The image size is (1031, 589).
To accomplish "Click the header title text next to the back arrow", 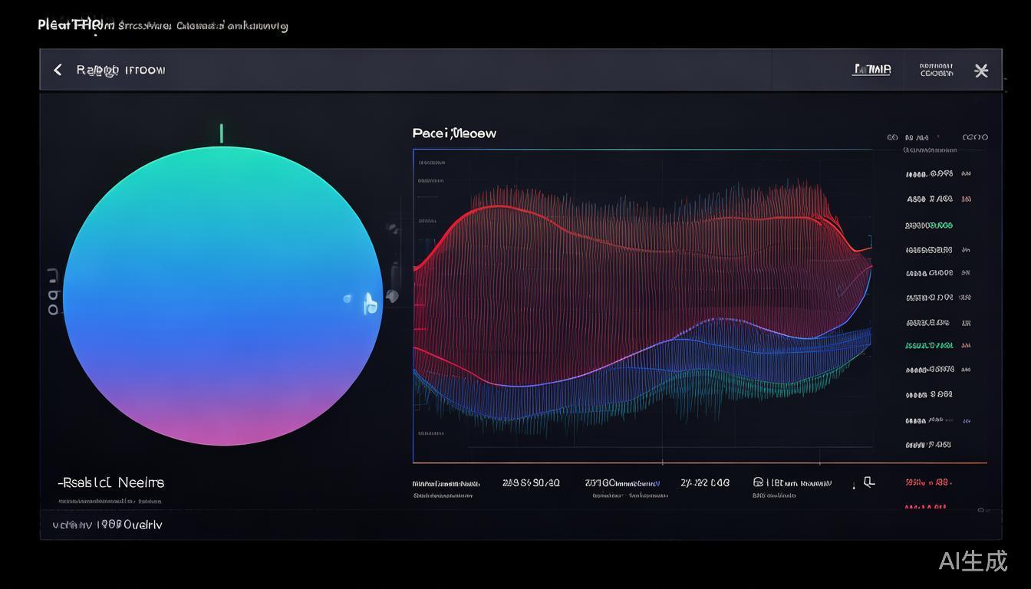I will [x=120, y=70].
